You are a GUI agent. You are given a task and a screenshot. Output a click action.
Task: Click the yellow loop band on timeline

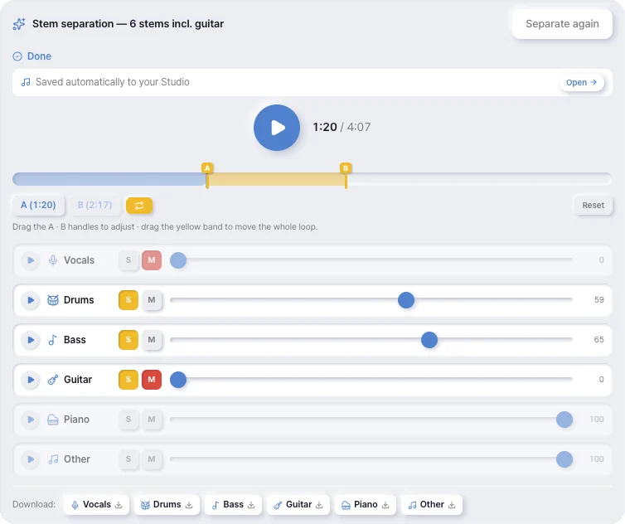tap(277, 179)
